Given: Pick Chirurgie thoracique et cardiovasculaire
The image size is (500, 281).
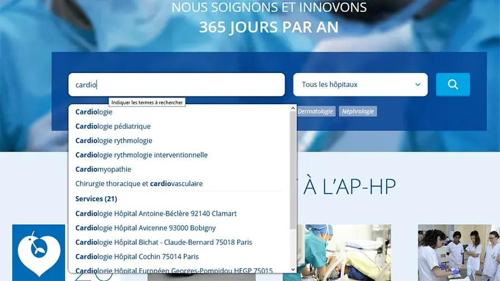Looking at the screenshot, I should [139, 183].
